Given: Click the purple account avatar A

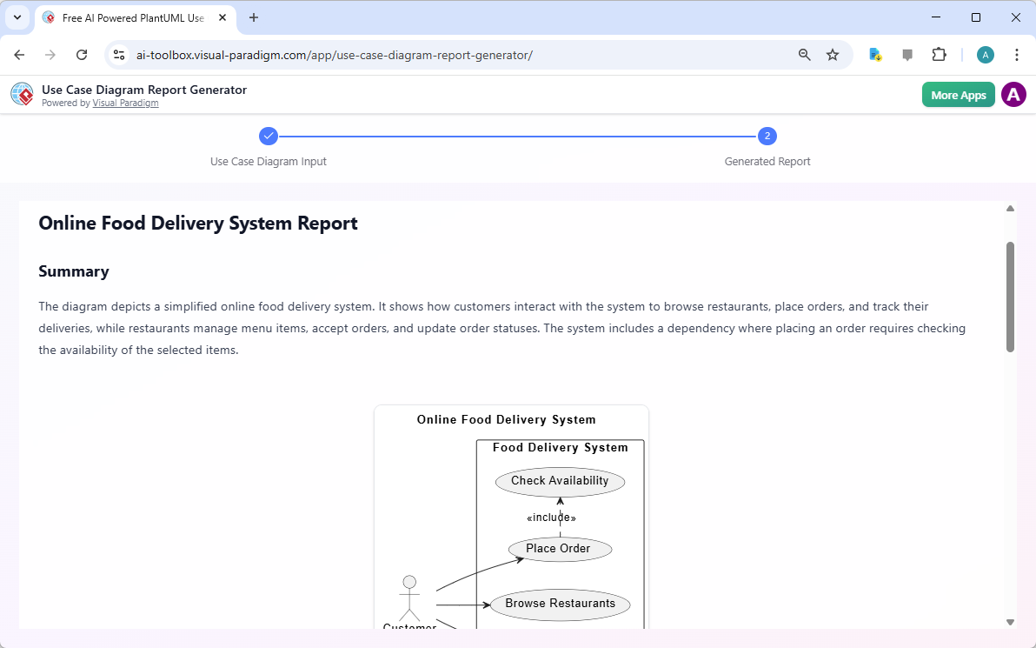Looking at the screenshot, I should pos(1013,94).
